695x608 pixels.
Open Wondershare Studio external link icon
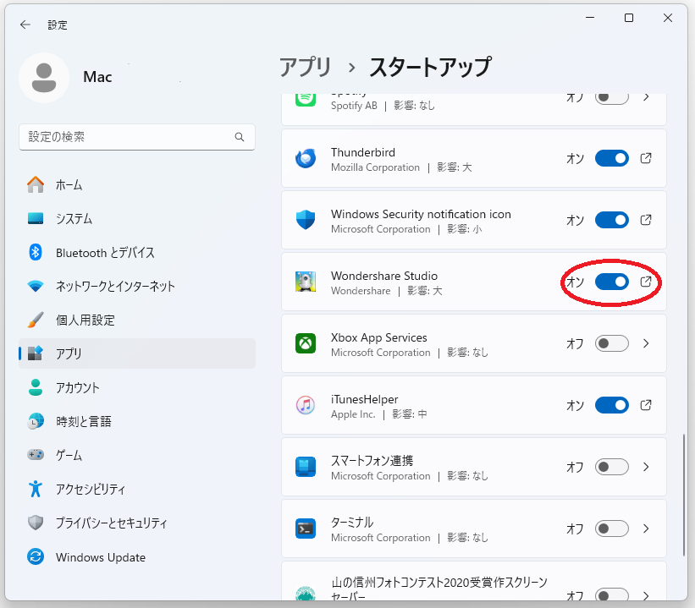tap(646, 282)
